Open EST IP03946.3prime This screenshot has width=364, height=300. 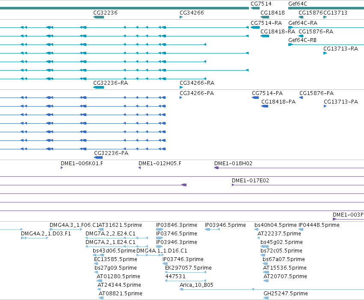click(x=176, y=242)
